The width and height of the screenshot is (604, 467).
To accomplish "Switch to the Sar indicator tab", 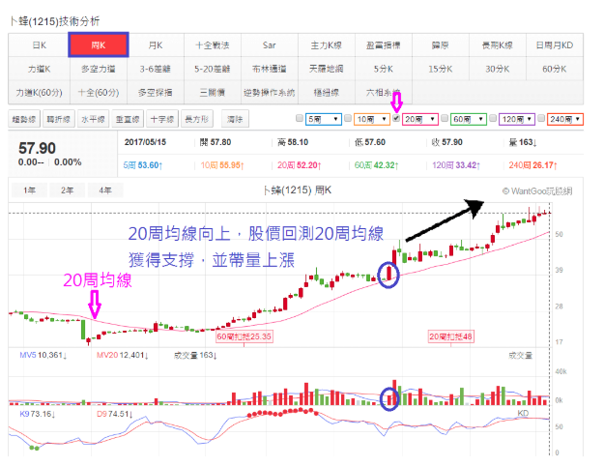I will click(270, 45).
